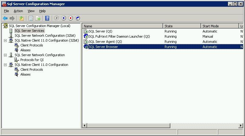Open Help via the question mark icon

coord(47,19)
